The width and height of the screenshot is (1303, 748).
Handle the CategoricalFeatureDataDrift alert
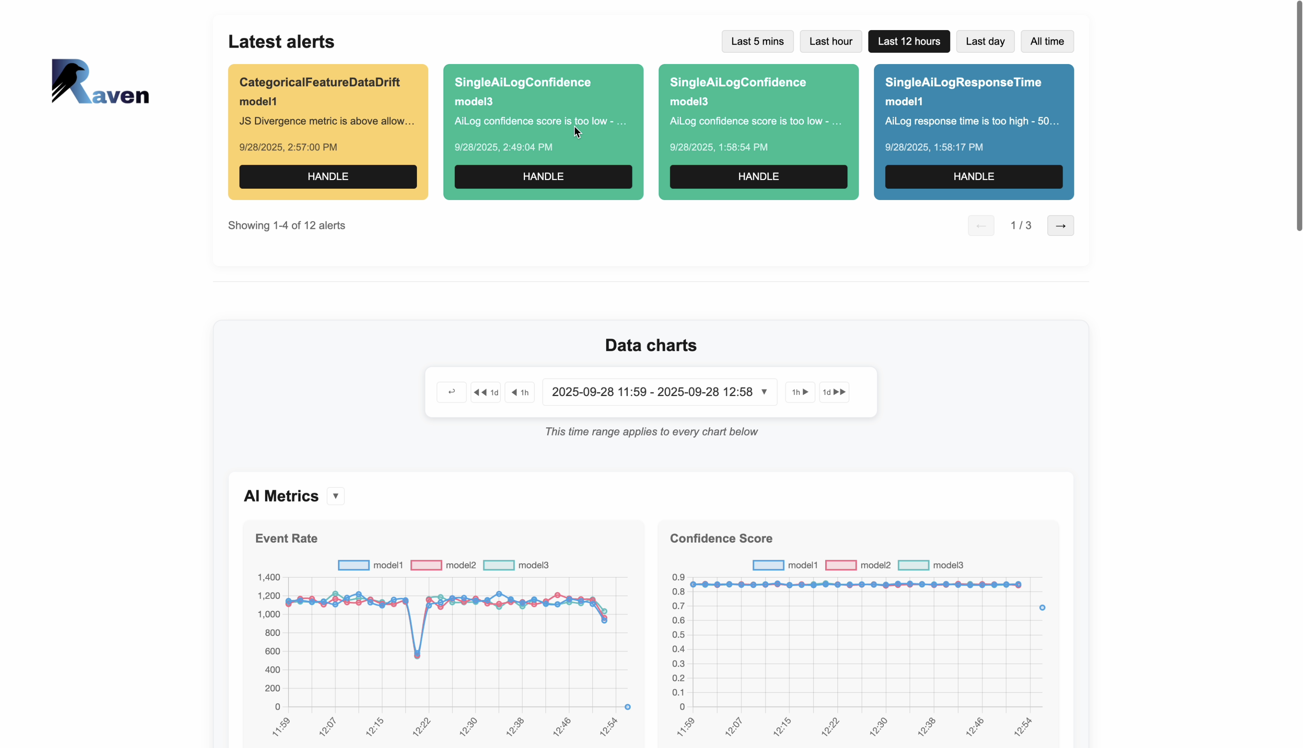[328, 176]
